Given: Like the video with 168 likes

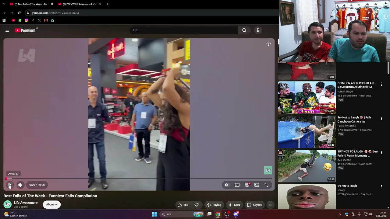Looking at the screenshot, I should tap(183, 205).
